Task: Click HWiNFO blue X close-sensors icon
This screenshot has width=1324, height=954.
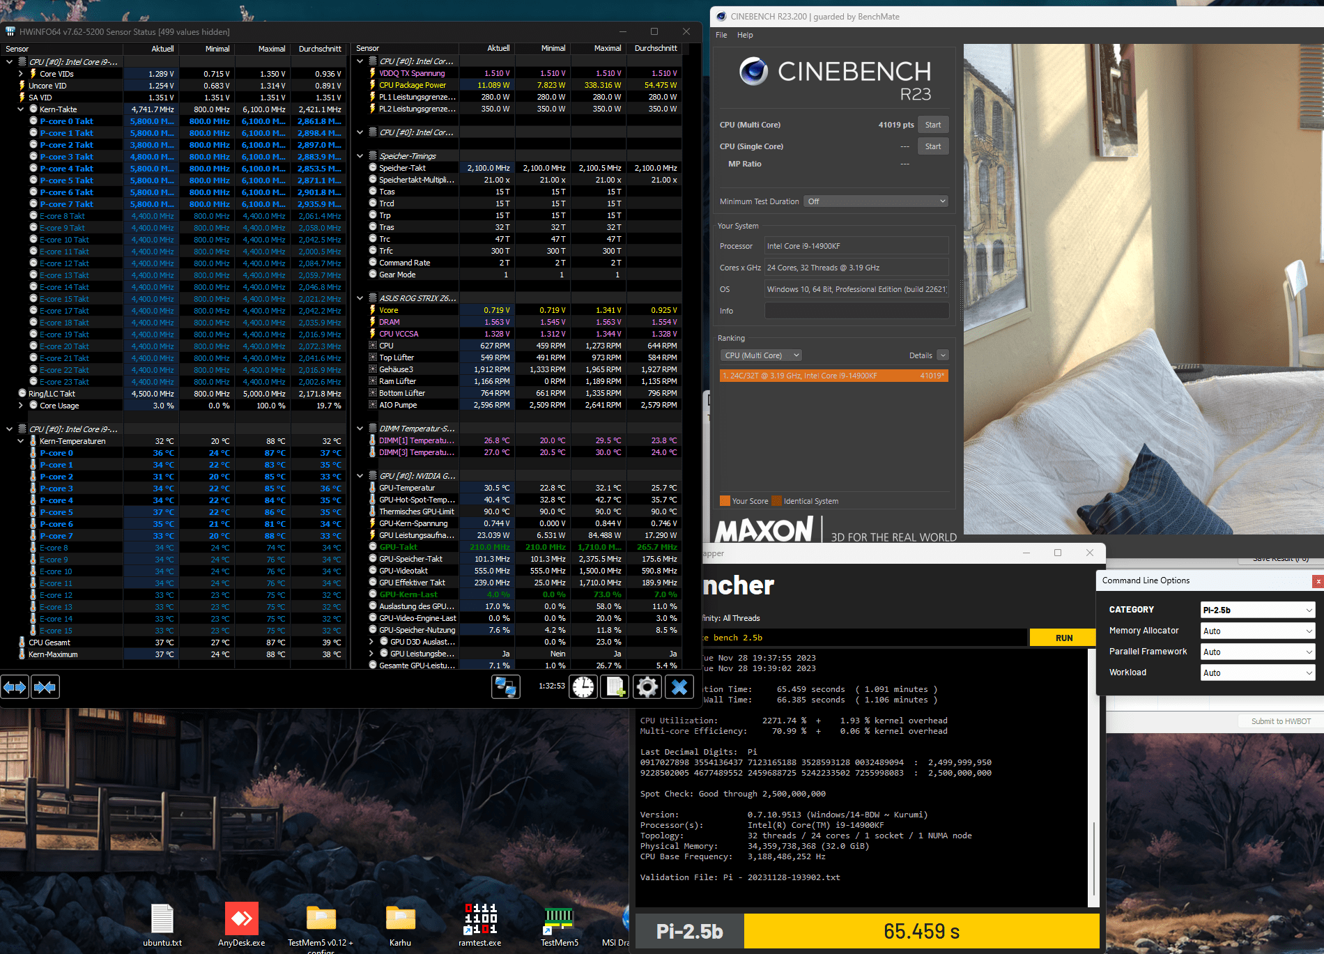Action: [679, 687]
